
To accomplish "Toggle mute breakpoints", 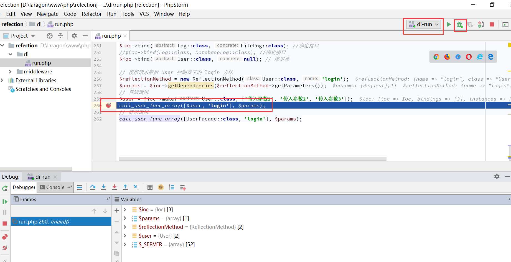I will (5, 248).
